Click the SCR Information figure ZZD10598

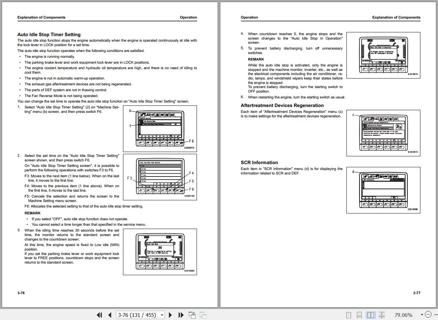(x=383, y=190)
